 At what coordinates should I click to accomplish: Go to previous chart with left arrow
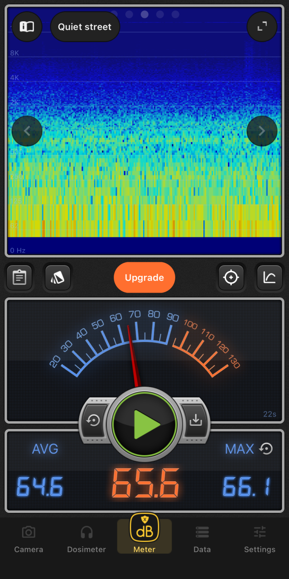click(27, 131)
